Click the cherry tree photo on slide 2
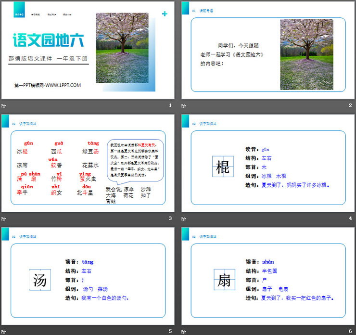This screenshot has width=356, height=335. point(306,54)
